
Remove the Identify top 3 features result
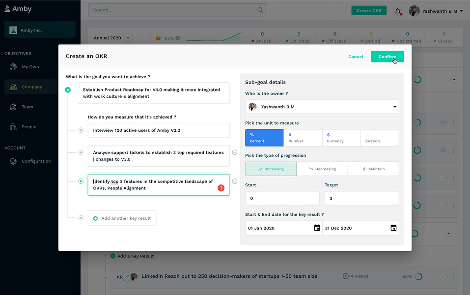235,181
